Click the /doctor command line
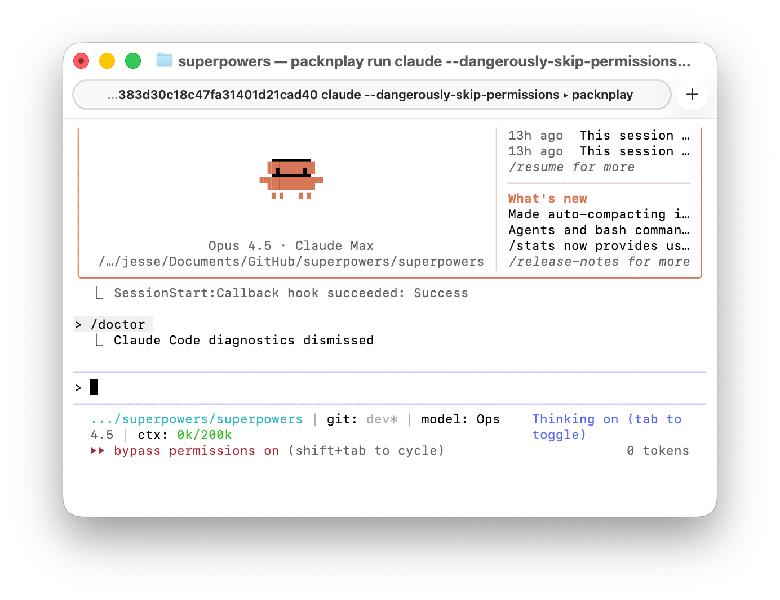This screenshot has width=780, height=600. [118, 325]
